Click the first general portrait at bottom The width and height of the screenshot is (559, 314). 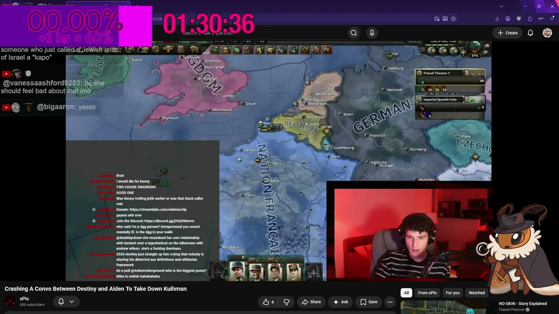point(237,272)
